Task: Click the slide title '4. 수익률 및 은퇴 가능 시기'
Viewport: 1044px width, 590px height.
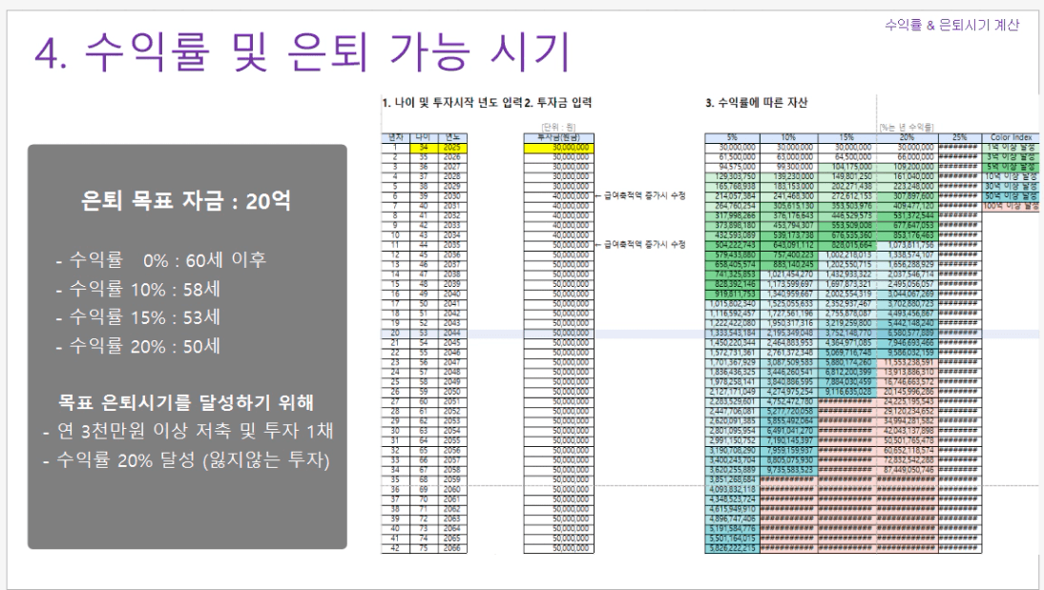Action: [x=302, y=52]
